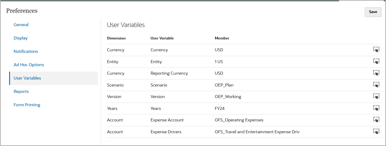Go to General preferences tab

point(21,25)
